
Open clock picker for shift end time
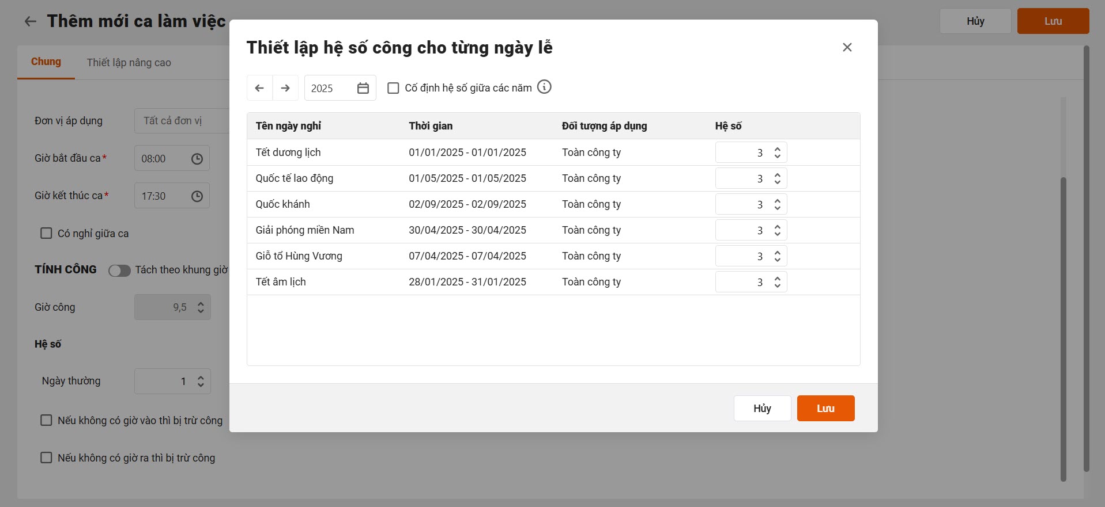tap(197, 196)
